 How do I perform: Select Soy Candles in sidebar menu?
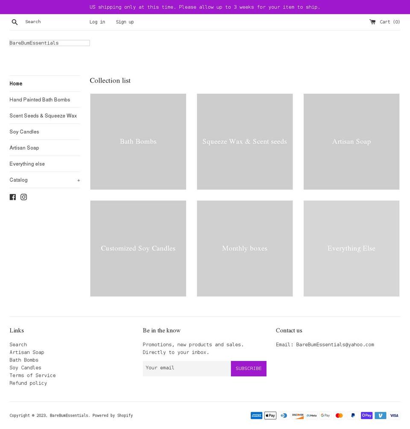click(24, 132)
